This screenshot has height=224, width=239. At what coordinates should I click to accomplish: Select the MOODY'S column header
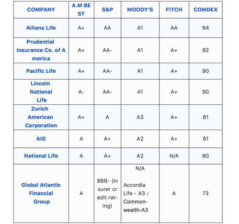click(140, 10)
